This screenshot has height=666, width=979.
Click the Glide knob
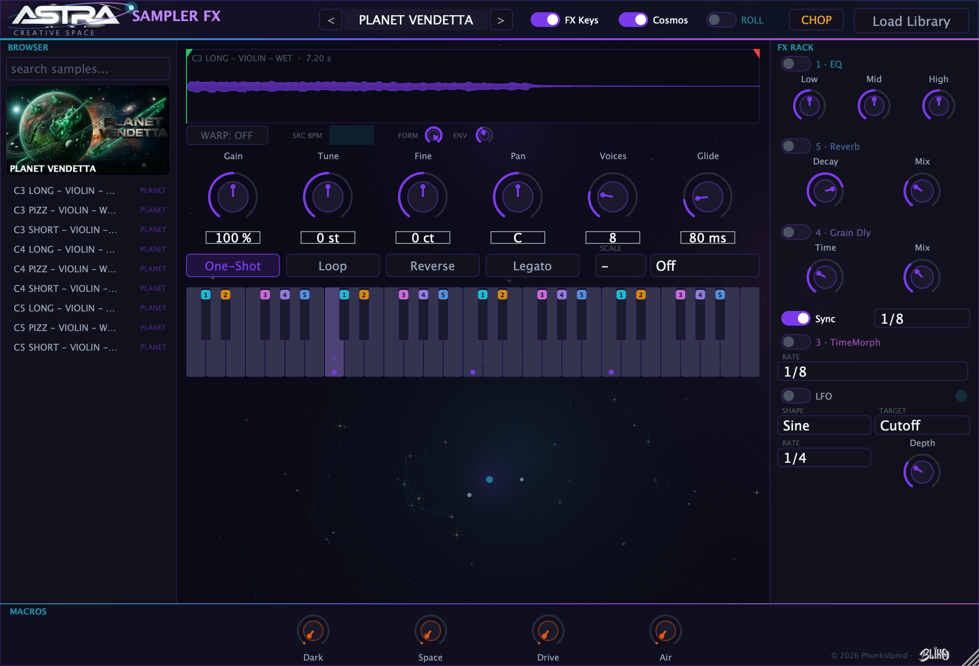(708, 196)
